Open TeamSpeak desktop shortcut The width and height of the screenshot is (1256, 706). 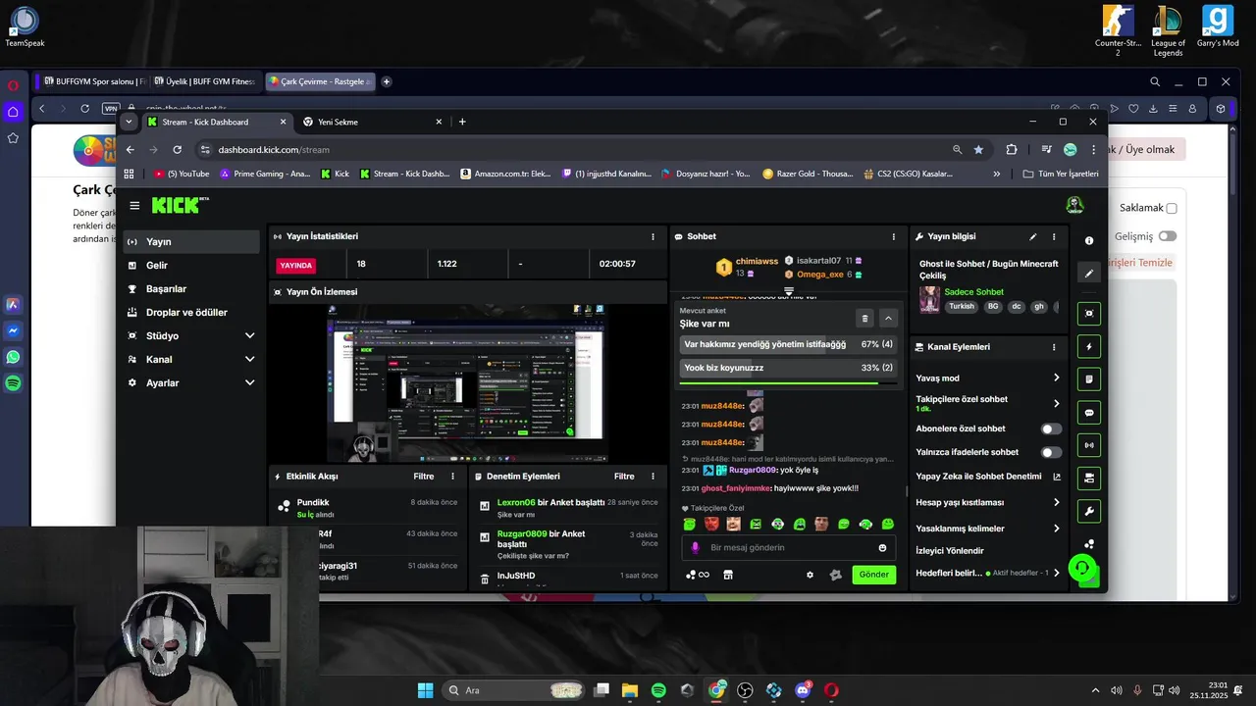pyautogui.click(x=25, y=26)
